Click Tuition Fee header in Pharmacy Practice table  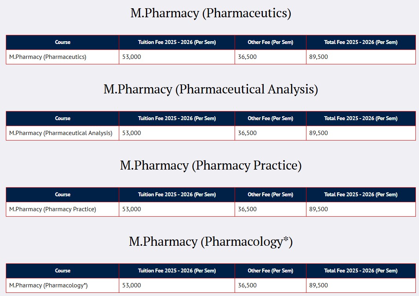177,195
